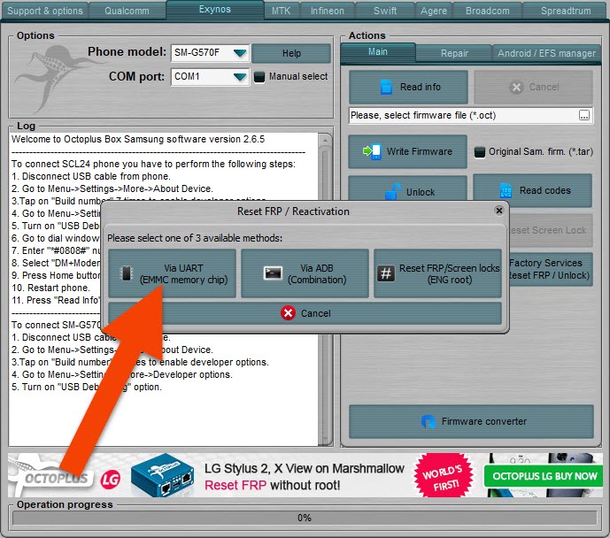The width and height of the screenshot is (610, 538).
Task: Select the Exynos tab
Action: (x=215, y=10)
